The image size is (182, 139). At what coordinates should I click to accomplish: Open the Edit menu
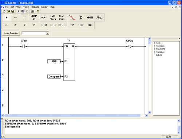[x=12, y=7]
